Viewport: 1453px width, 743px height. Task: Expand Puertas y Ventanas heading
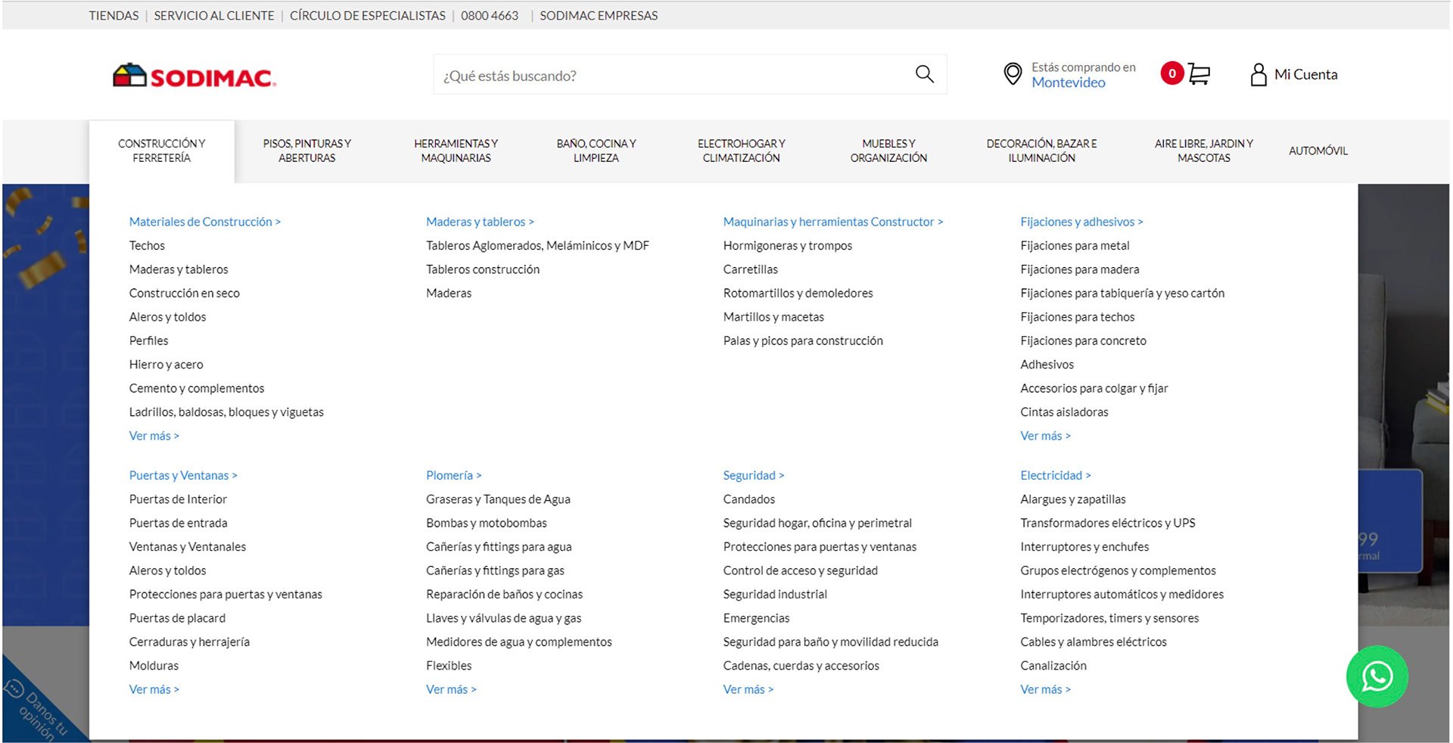[183, 475]
